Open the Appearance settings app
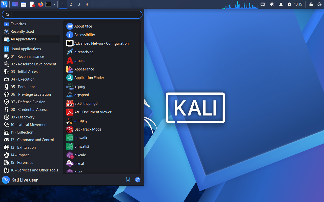Viewport: 324px width, 202px height. point(102,69)
